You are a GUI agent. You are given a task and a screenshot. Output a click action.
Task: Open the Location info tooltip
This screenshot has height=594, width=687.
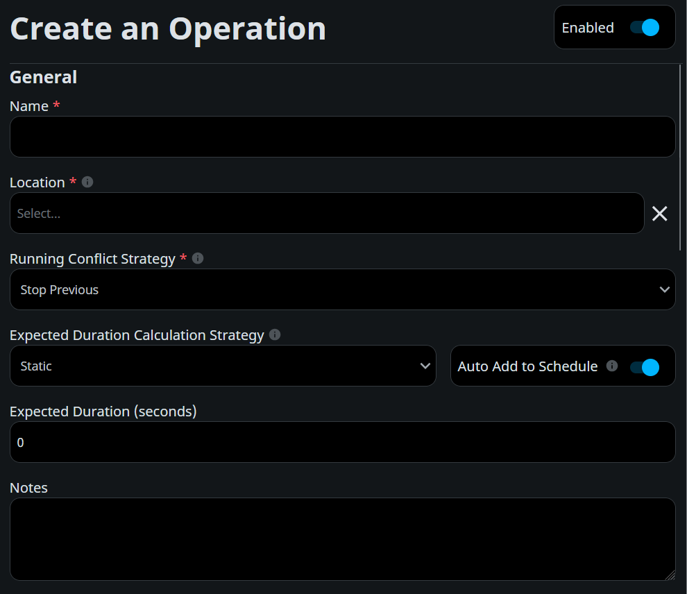pyautogui.click(x=87, y=182)
